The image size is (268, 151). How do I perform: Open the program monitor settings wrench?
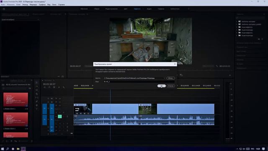[217, 66]
